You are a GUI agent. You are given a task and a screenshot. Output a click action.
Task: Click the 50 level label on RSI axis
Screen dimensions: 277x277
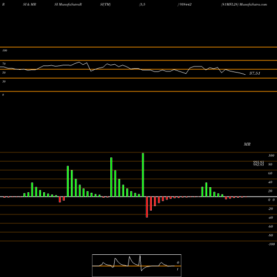[4, 73]
